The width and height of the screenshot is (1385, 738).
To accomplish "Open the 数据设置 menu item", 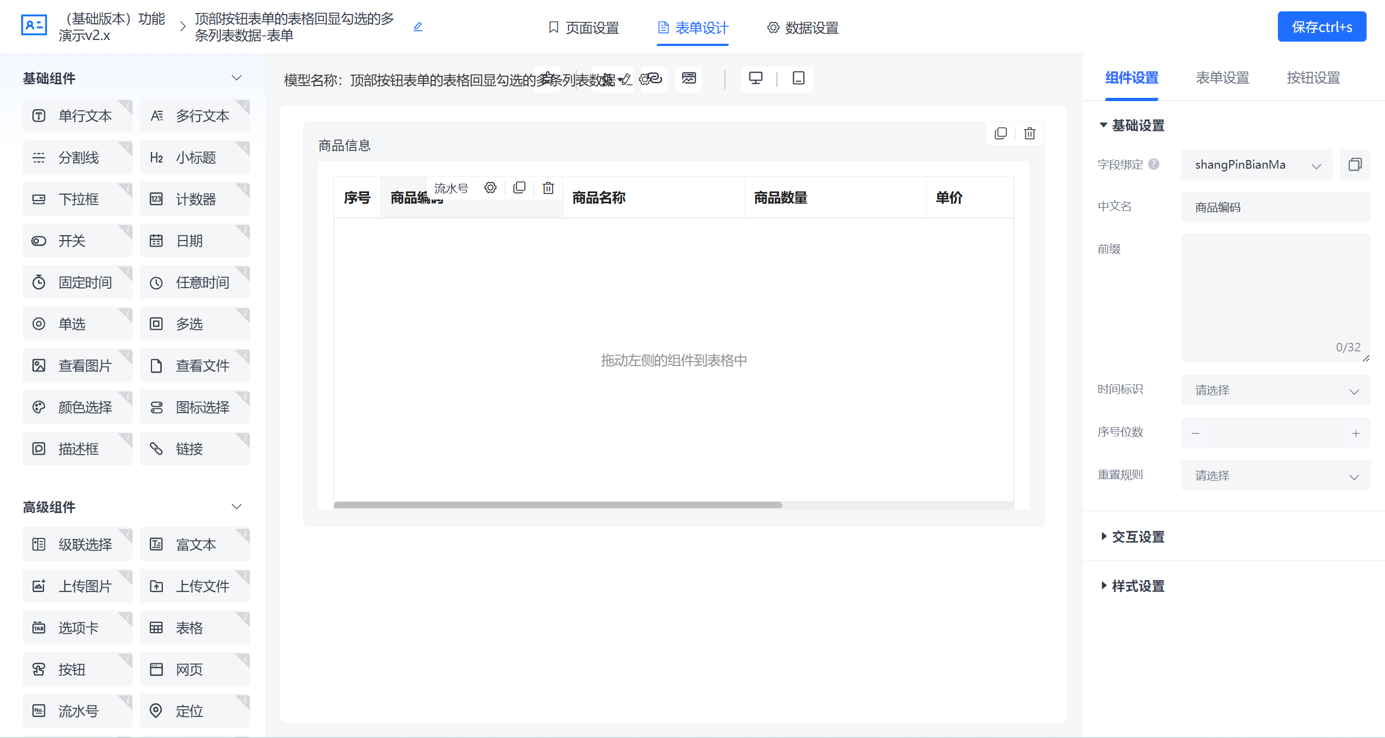I will 802,27.
